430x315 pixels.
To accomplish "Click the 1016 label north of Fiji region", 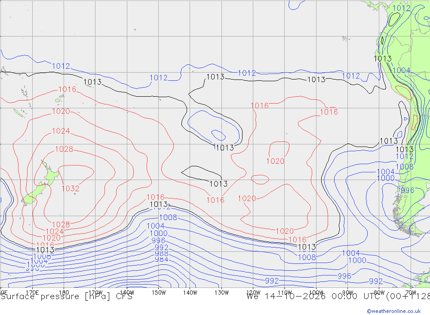I will pyautogui.click(x=67, y=89).
